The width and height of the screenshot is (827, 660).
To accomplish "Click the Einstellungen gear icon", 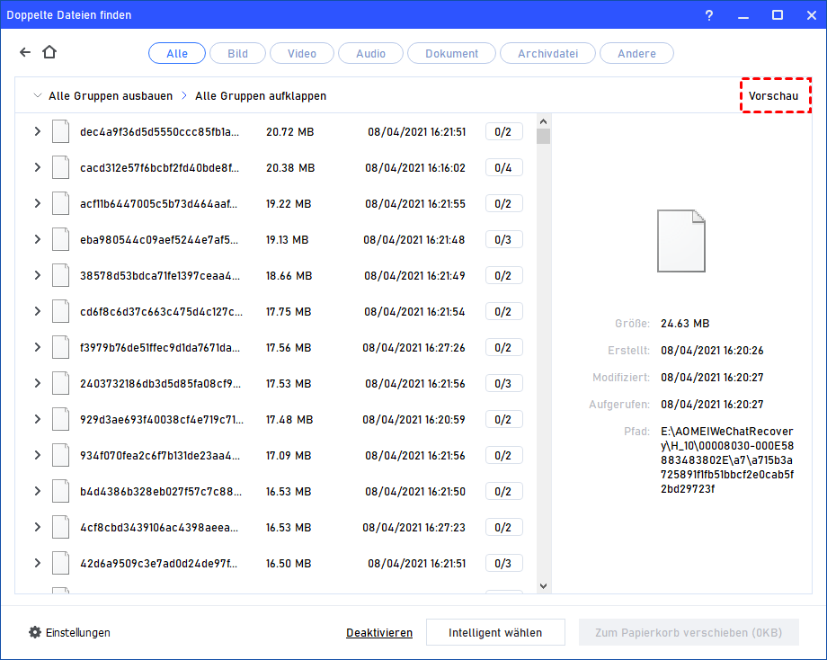I will tap(35, 632).
